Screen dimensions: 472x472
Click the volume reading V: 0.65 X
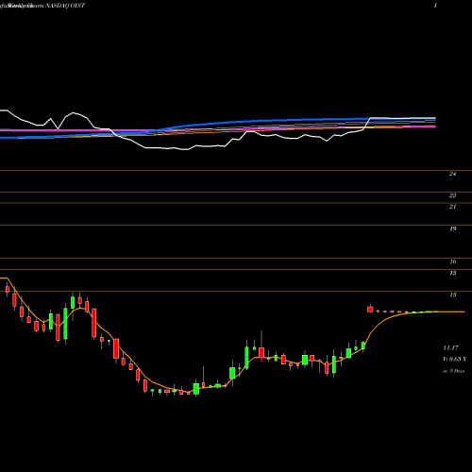454,359
